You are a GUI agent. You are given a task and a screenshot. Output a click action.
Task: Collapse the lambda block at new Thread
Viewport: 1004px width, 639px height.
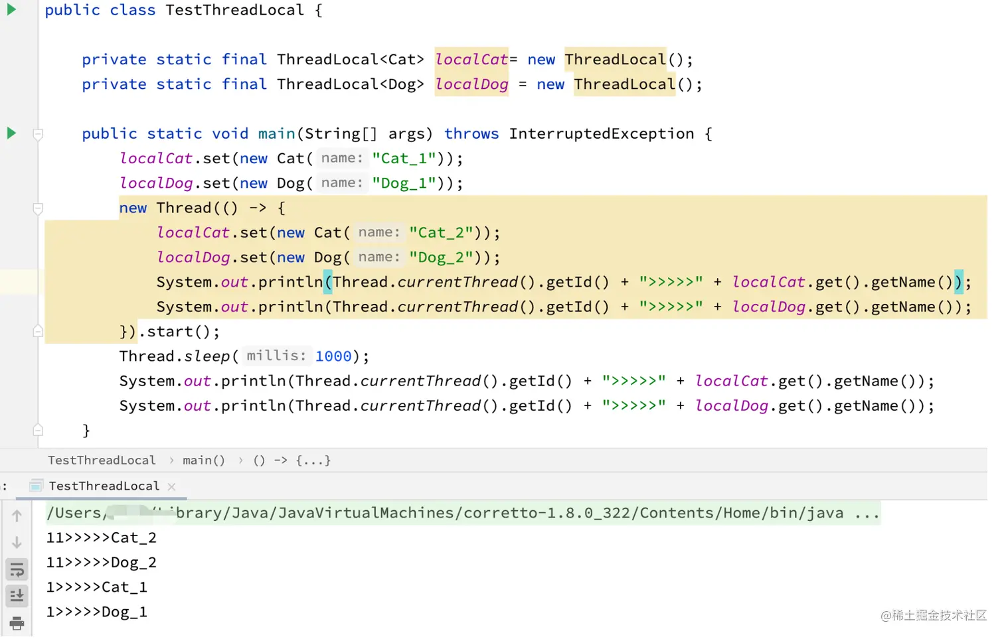pos(38,208)
